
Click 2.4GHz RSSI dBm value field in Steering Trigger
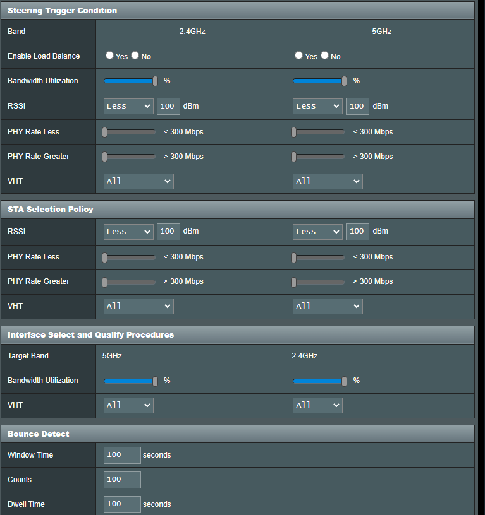click(x=168, y=106)
